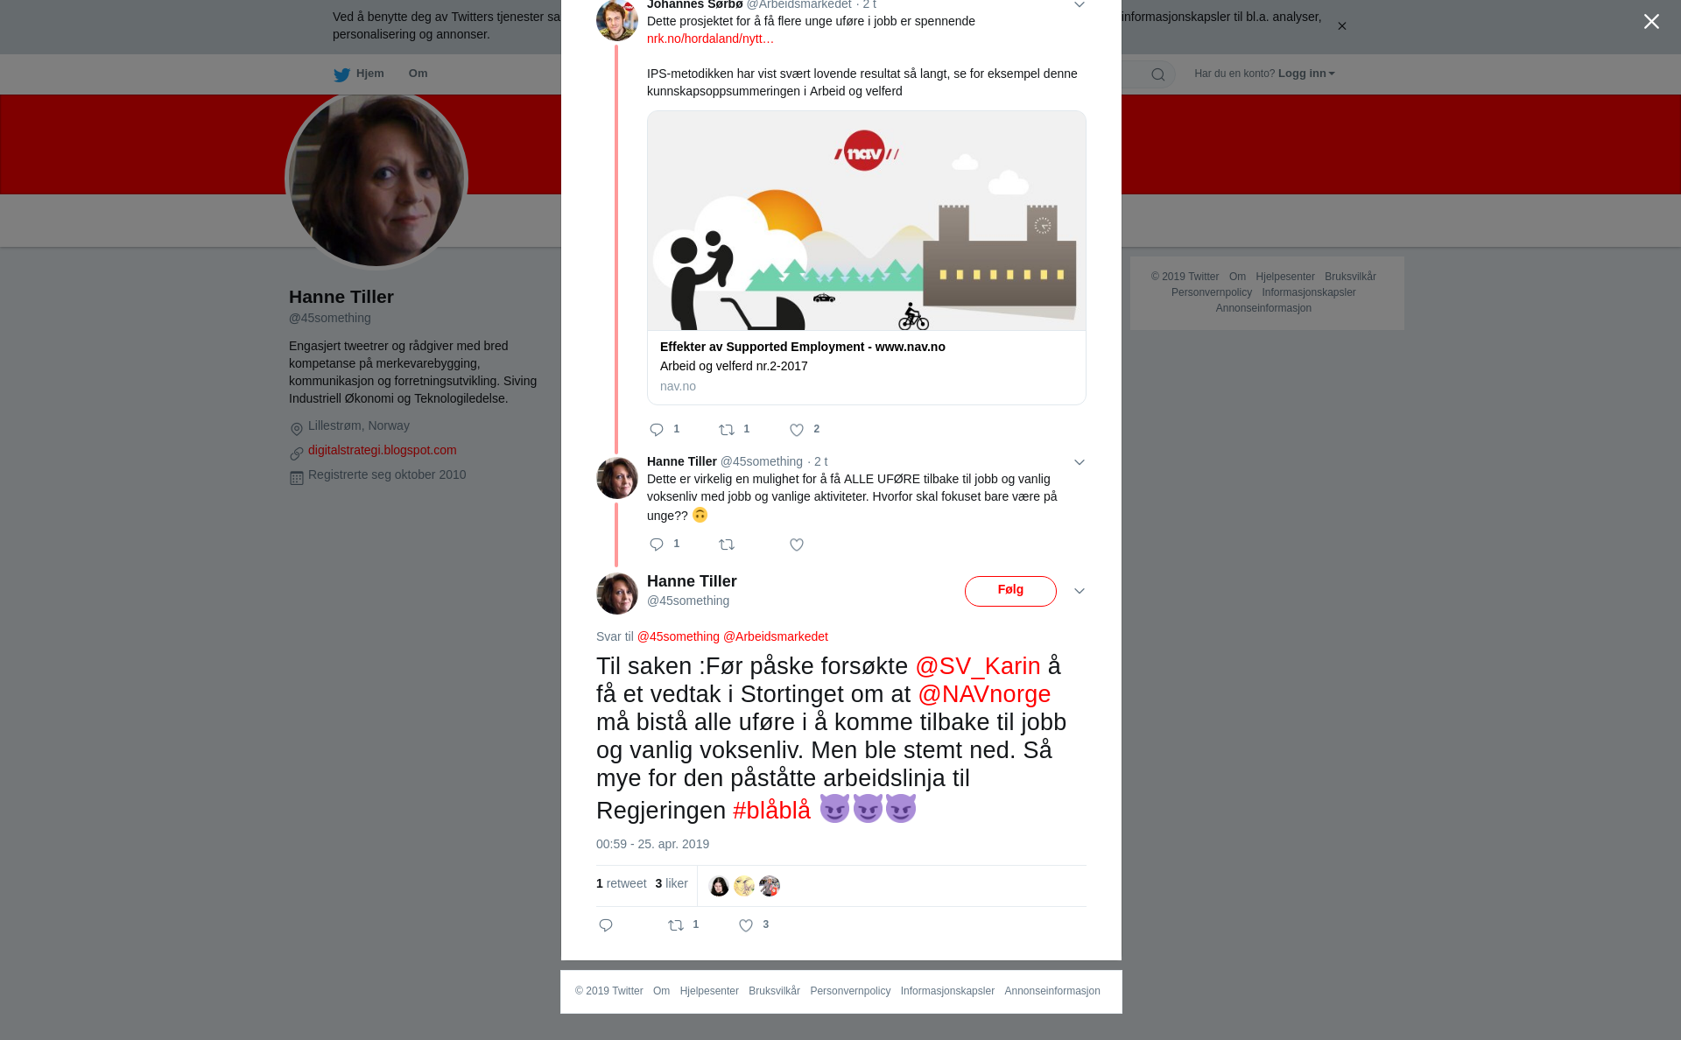Reply to the main tweet via bubble icon
Screen dimensions: 1681x1040
pos(606,925)
